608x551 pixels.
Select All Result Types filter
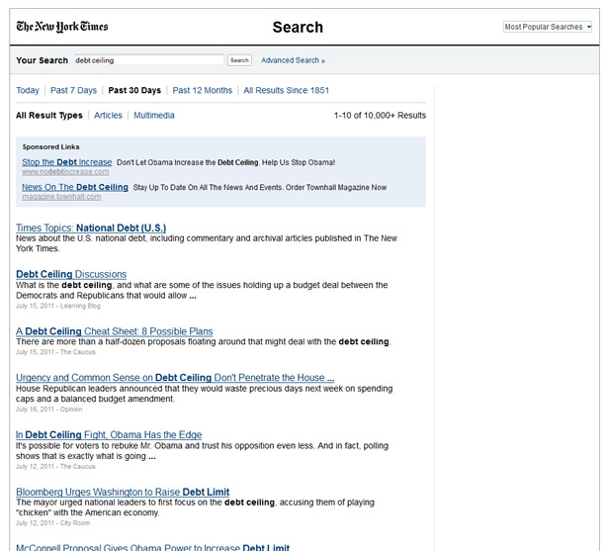tap(49, 115)
